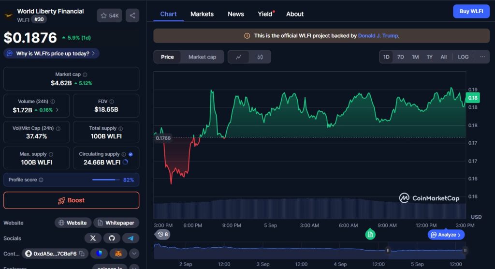Expand the contracts dropdown chevron
The width and height of the screenshot is (495, 269).
coord(134,254)
